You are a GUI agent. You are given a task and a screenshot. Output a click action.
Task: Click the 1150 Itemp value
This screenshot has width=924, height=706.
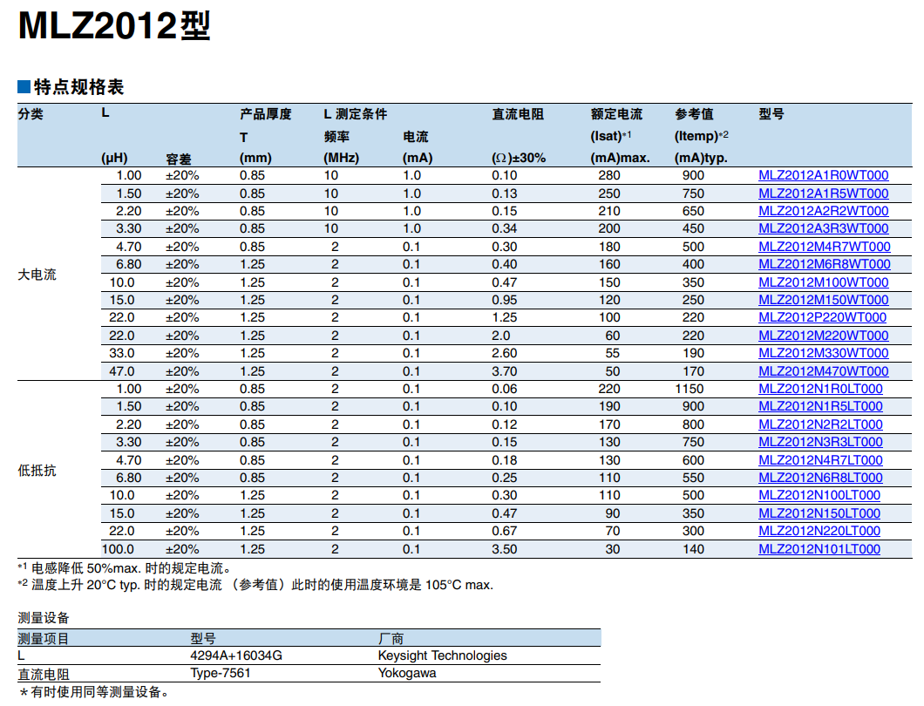tap(690, 389)
